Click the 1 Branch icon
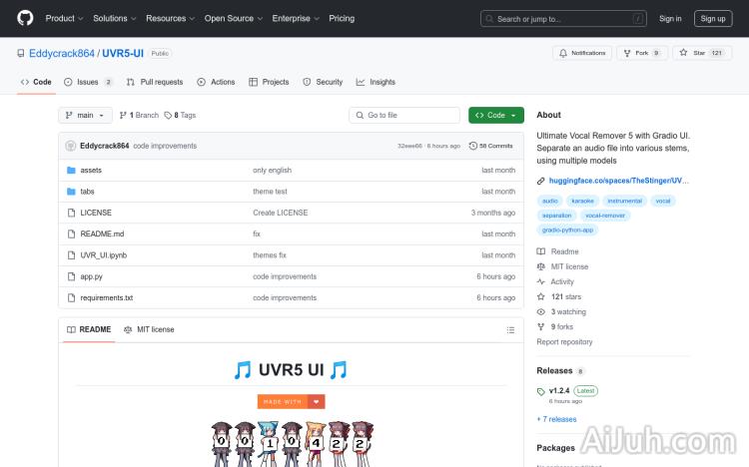749x467 pixels. [x=123, y=115]
